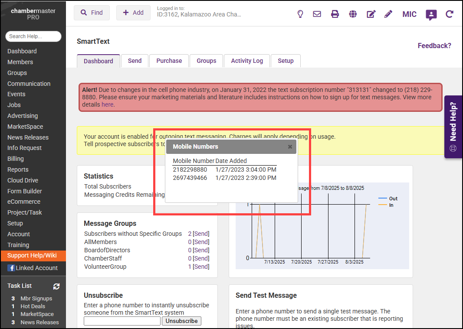The height and width of the screenshot is (329, 463).
Task: Click the lightbulb icon in top toolbar
Action: point(300,14)
